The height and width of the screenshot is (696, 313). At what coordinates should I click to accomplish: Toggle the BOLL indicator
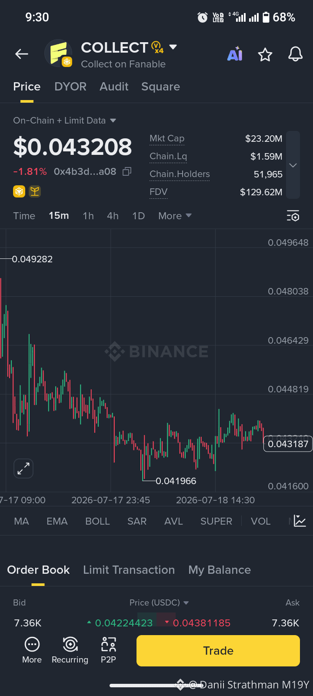(x=97, y=521)
